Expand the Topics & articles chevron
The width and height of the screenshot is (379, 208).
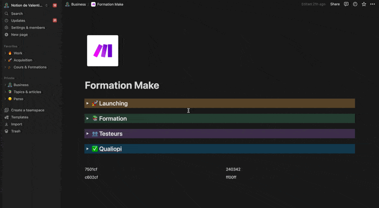pos(5,92)
